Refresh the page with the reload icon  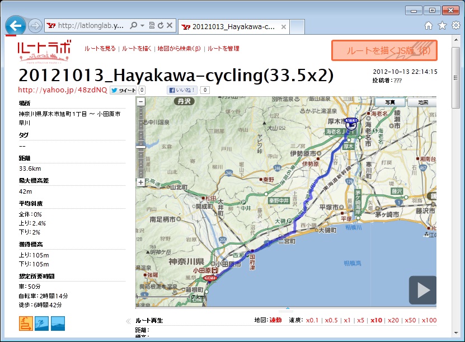coord(161,26)
